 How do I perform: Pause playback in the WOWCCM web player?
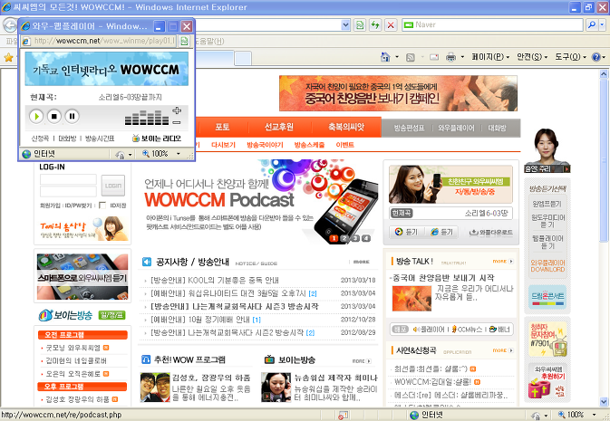coord(72,116)
